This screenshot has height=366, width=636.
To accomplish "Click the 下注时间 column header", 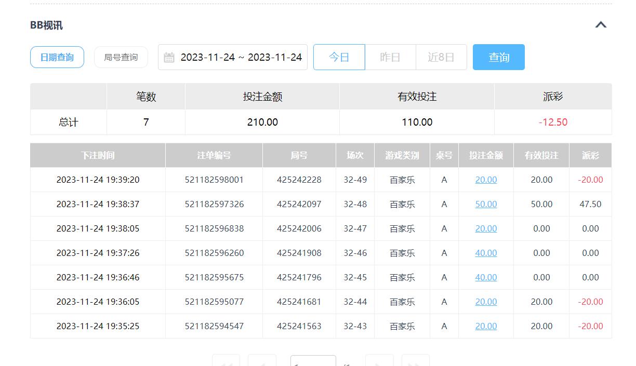I will 98,155.
